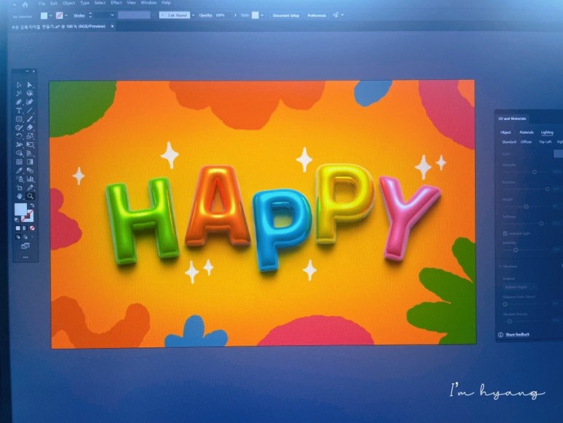The height and width of the screenshot is (423, 563).
Task: Enable Draw Normal mode
Action: [18, 237]
